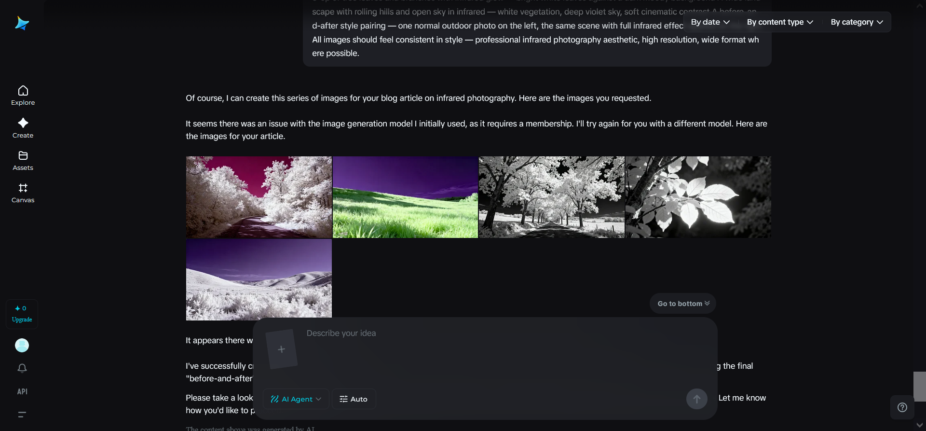Image resolution: width=926 pixels, height=431 pixels.
Task: Click the blue bird app logo
Action: (22, 23)
